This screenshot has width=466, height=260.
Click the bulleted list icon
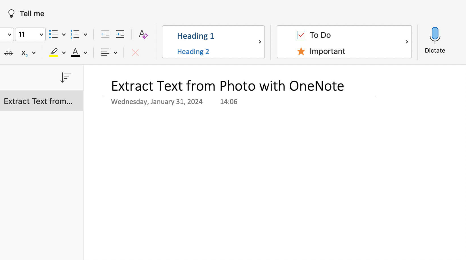click(53, 34)
